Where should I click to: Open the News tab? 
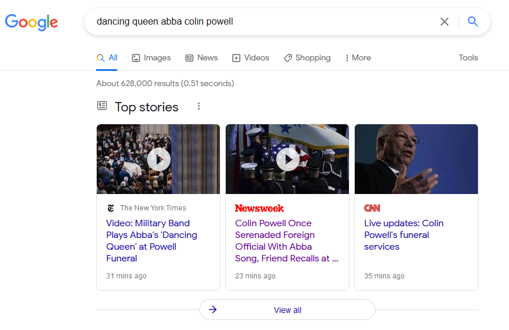201,58
